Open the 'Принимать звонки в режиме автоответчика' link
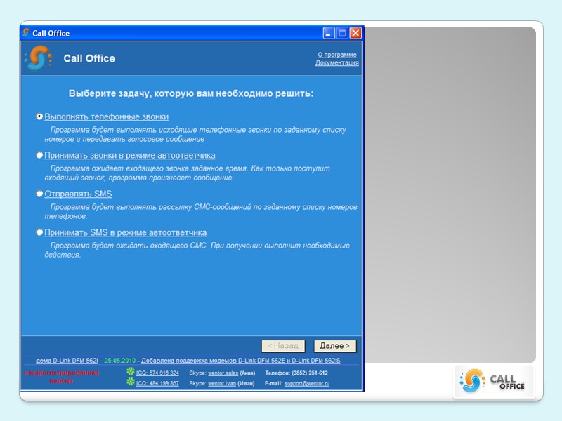This screenshot has height=421, width=562. tap(130, 156)
